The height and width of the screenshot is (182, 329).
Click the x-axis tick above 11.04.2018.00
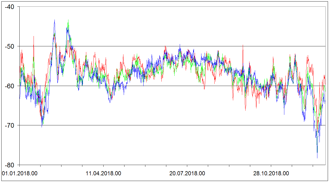[x=103, y=166]
